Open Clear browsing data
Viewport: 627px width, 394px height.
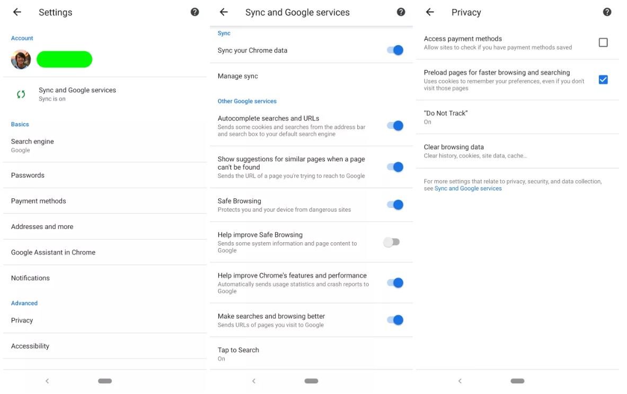454,151
